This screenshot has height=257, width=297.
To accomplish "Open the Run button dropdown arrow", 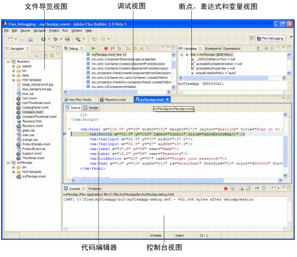I will [49, 39].
